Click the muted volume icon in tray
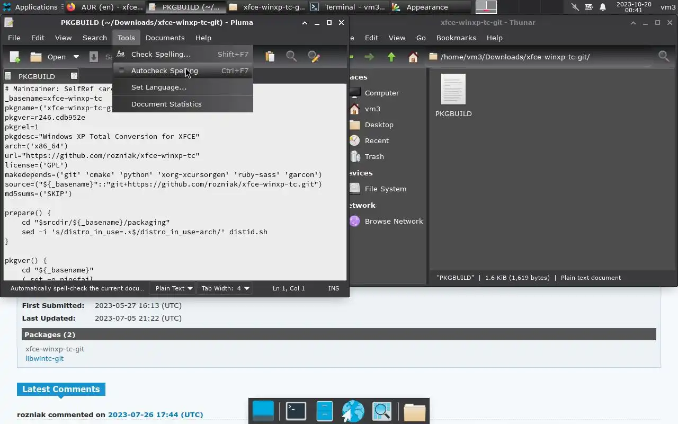This screenshot has width=678, height=424. coord(575,7)
